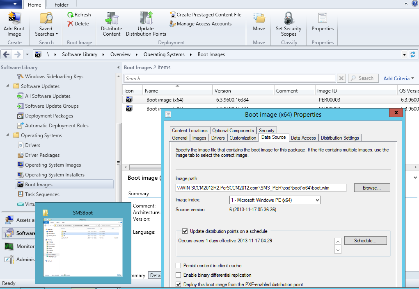Select Operating System Images node
419x289 pixels.
tap(49, 165)
